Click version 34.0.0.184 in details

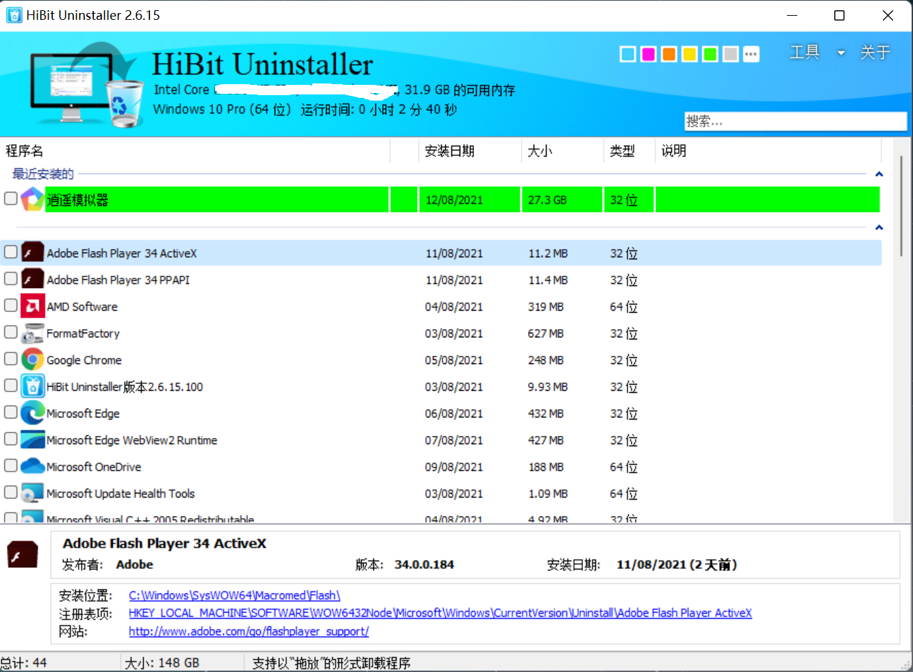[x=424, y=565]
